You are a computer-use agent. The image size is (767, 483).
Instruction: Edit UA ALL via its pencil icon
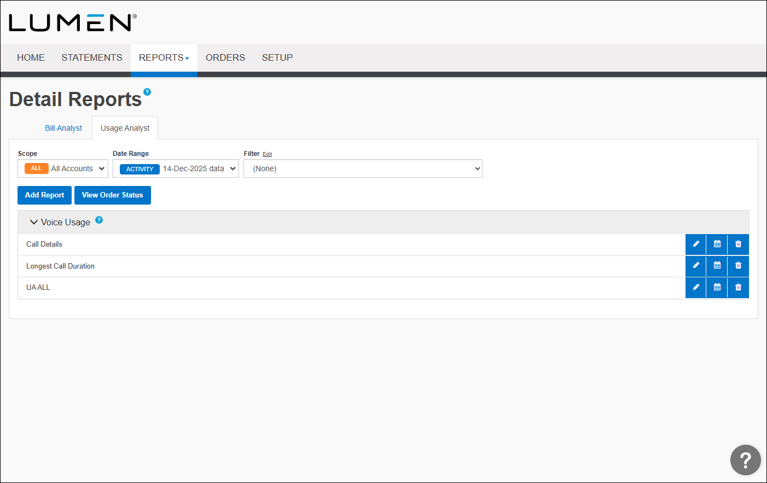(695, 287)
